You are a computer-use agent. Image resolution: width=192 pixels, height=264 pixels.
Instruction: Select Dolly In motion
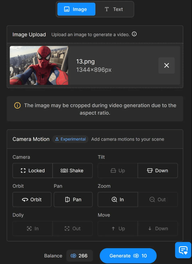click(x=33, y=228)
